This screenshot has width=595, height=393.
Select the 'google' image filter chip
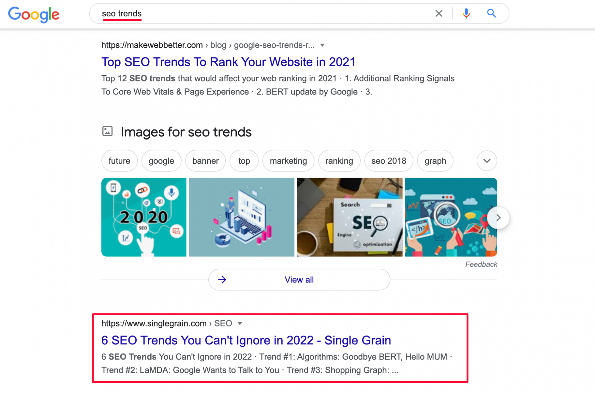click(161, 161)
